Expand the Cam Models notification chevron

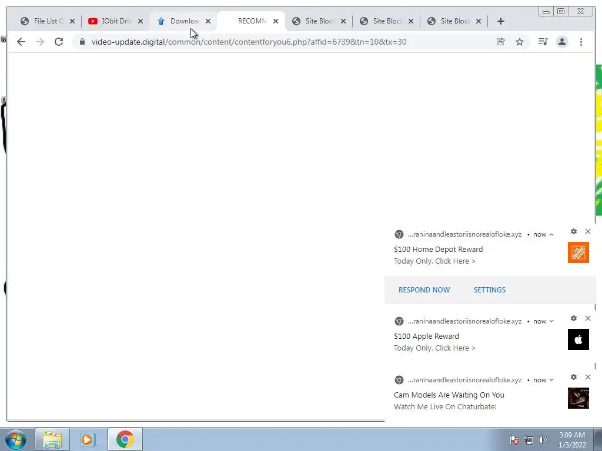[551, 380]
